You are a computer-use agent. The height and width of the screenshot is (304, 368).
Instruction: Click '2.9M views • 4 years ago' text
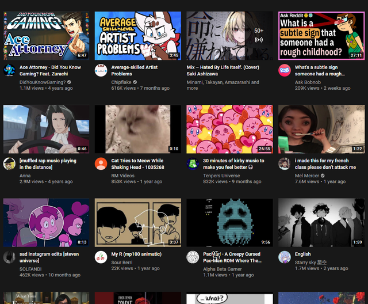[x=46, y=182]
